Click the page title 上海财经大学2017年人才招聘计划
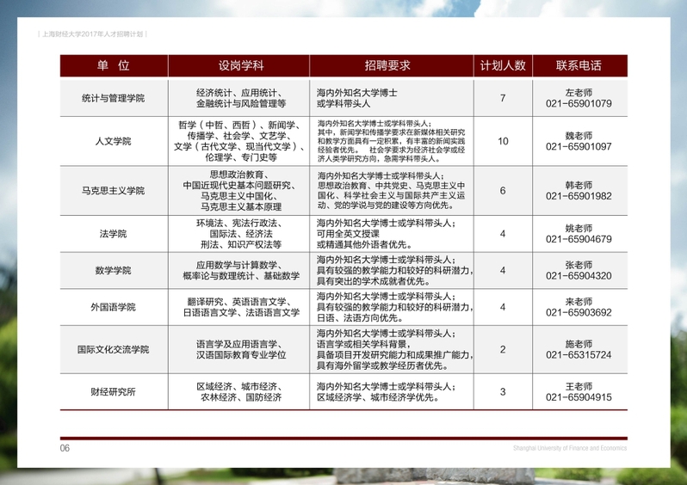The image size is (687, 485). pos(94,34)
